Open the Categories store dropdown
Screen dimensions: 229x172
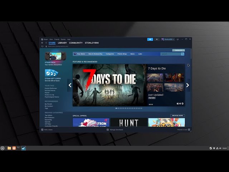click(110, 54)
